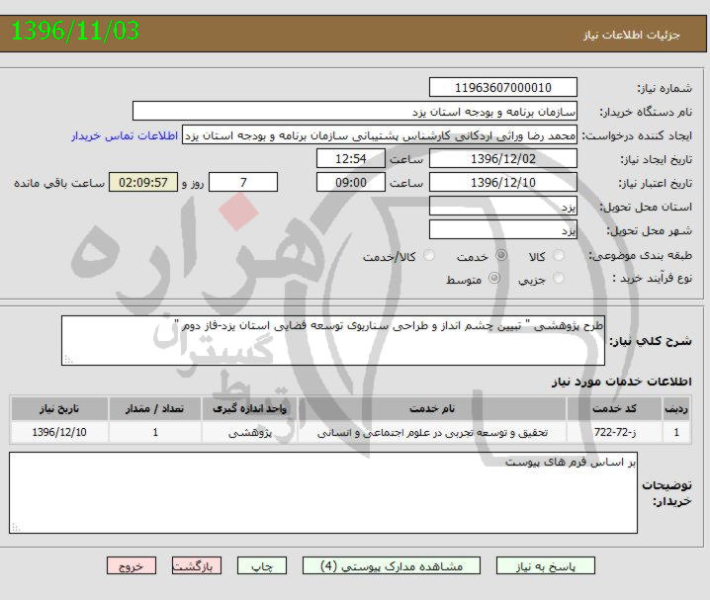Click the شماره نیاز field 11963607000010
The image size is (710, 600).
pyautogui.click(x=503, y=87)
